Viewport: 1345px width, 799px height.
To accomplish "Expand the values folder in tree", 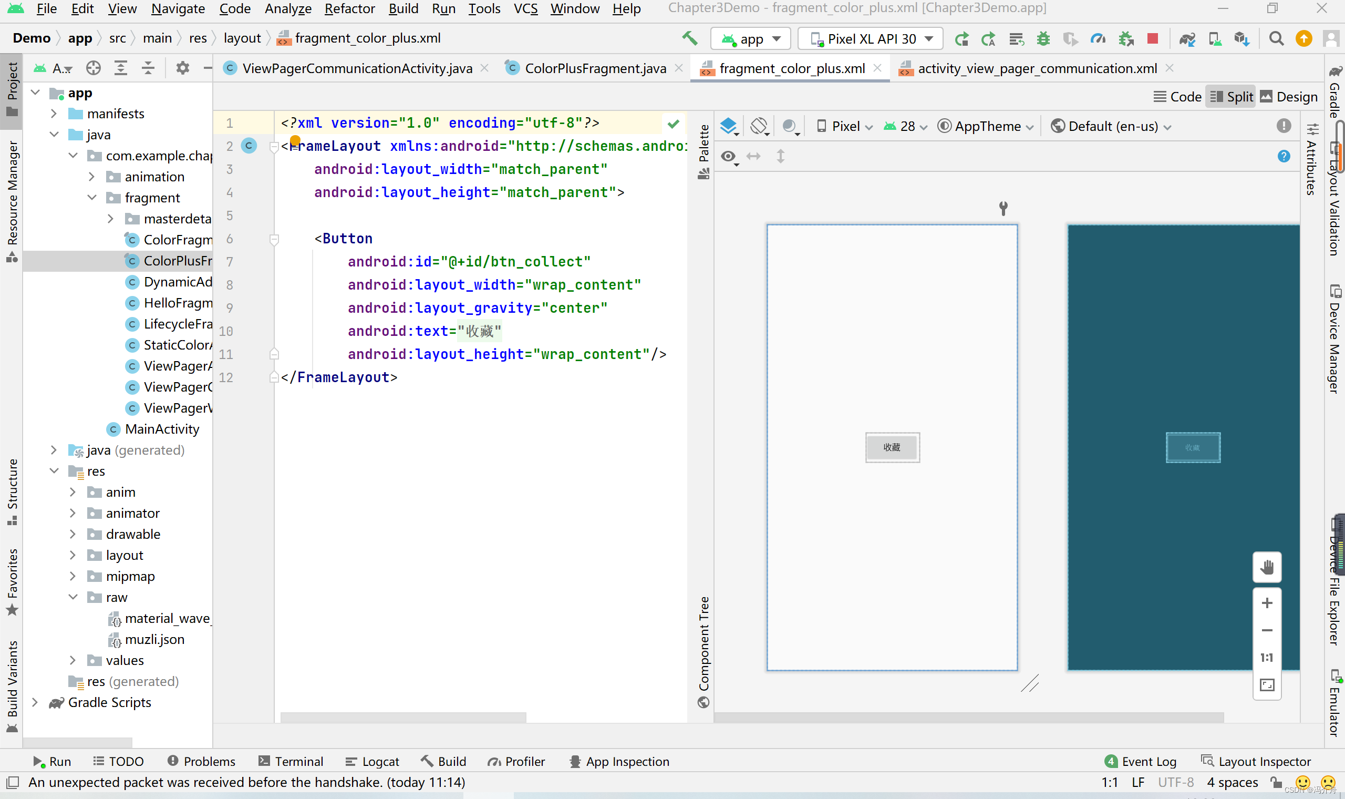I will [73, 660].
